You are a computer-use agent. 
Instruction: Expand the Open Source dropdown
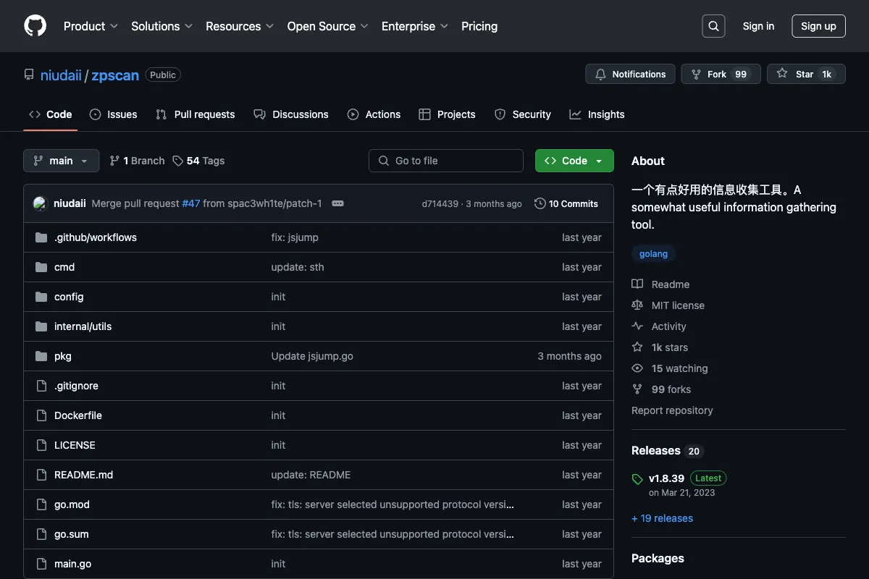click(328, 26)
